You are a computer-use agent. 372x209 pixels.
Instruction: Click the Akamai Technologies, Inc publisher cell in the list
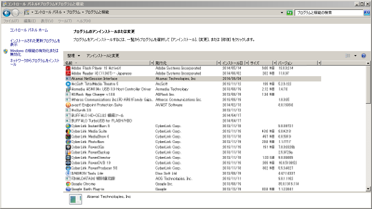175,79
